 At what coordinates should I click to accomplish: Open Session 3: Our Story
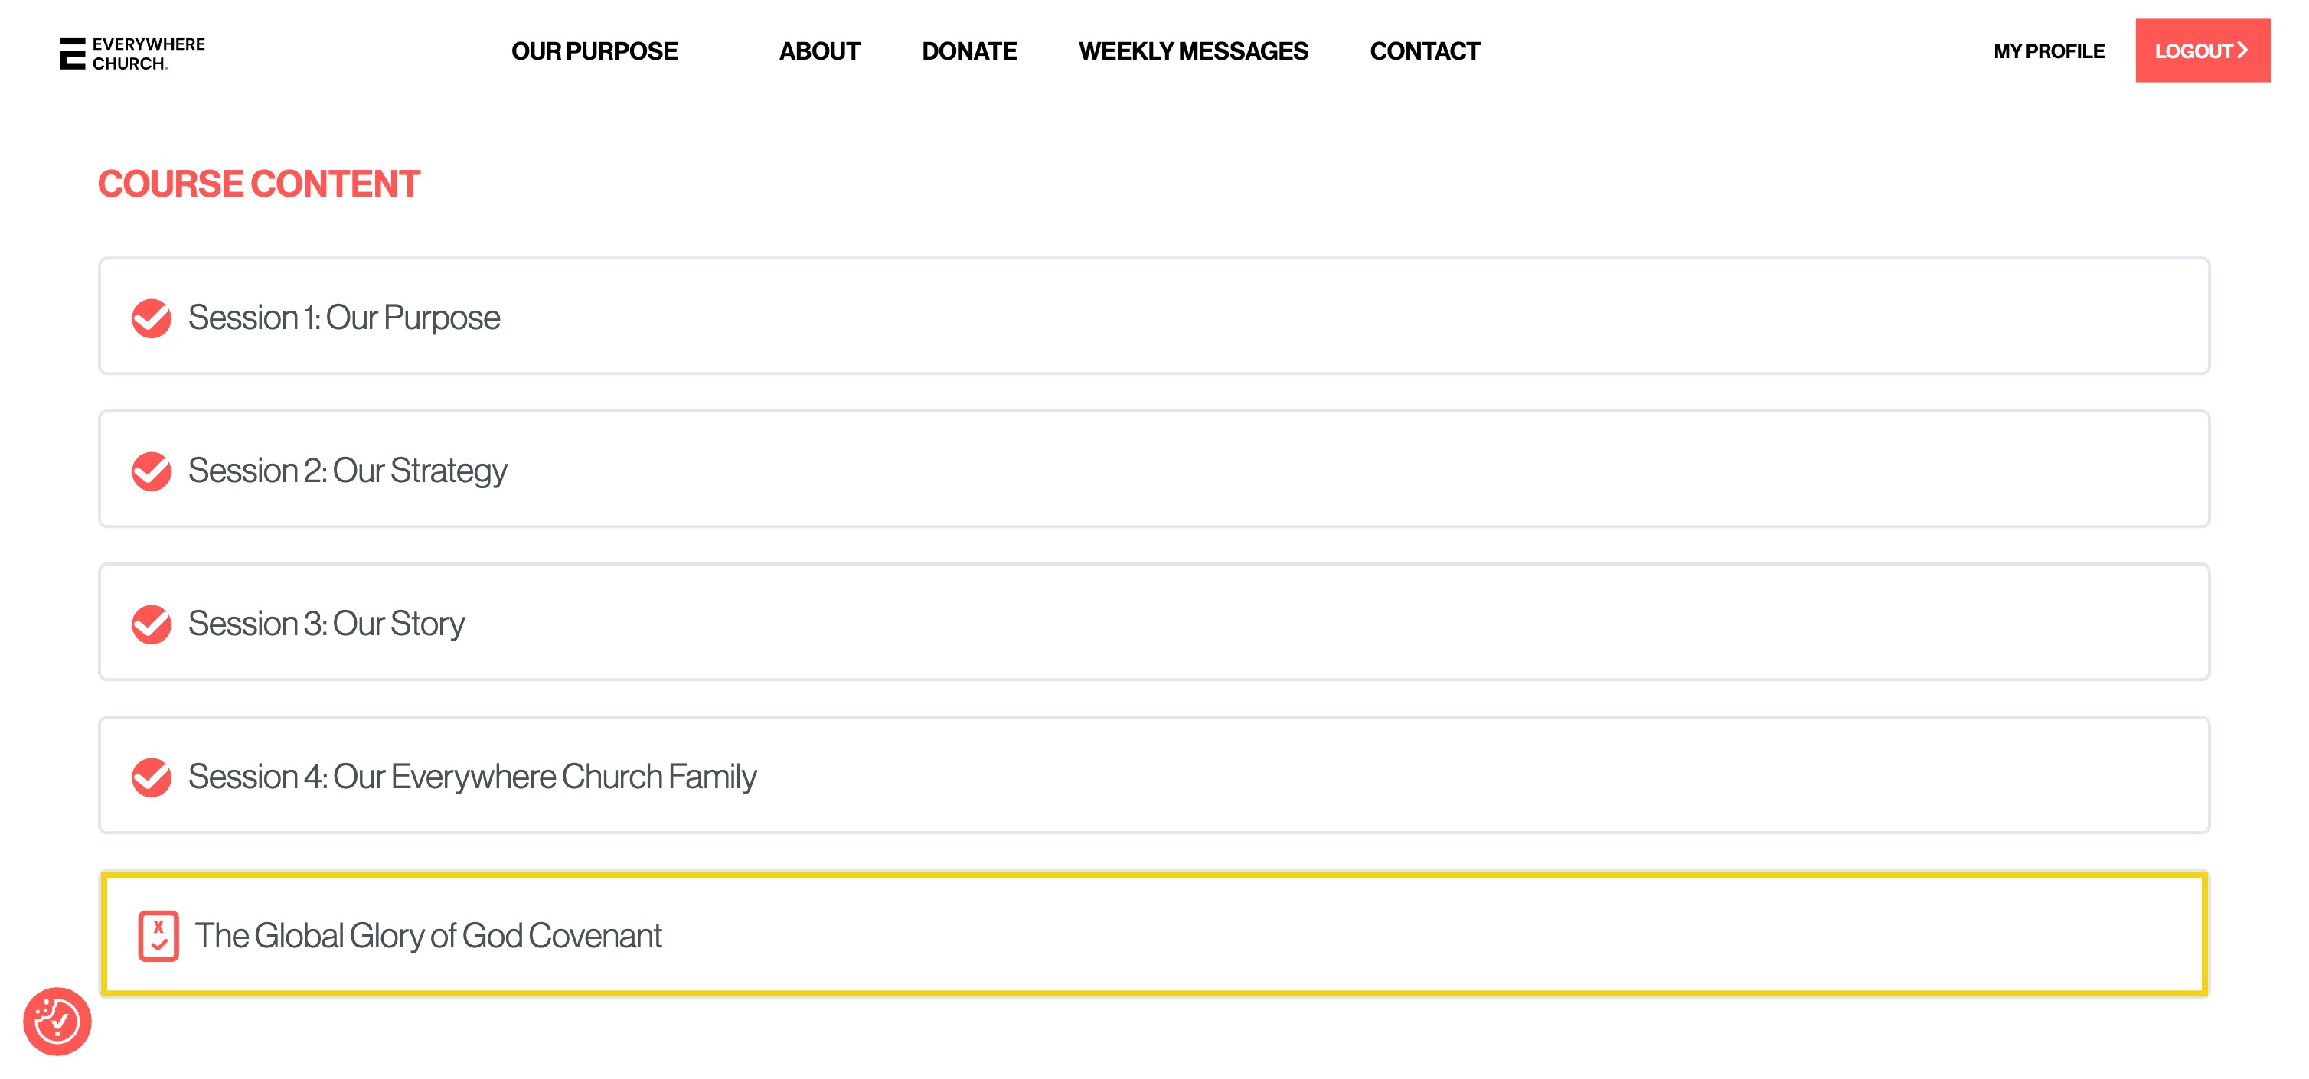[x=1154, y=622]
